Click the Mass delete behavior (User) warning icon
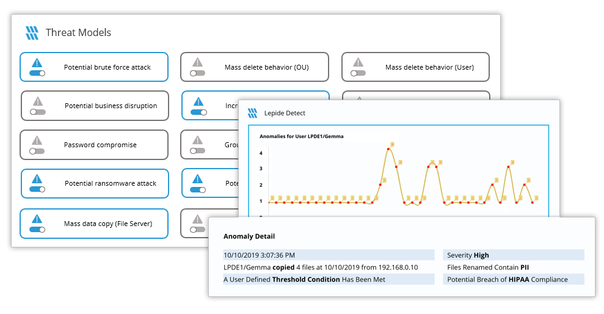 [358, 62]
